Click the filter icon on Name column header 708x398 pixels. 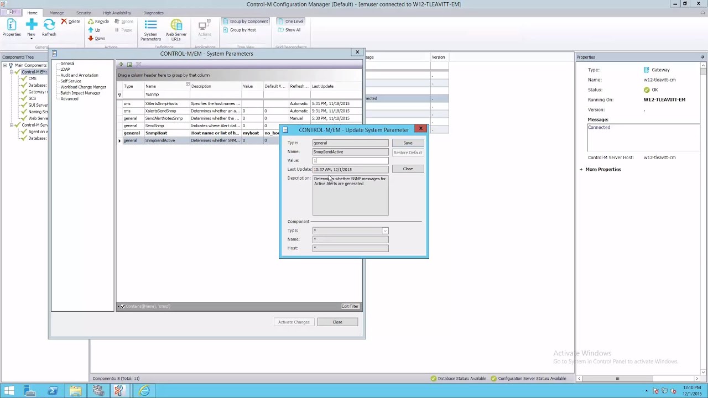tap(188, 84)
